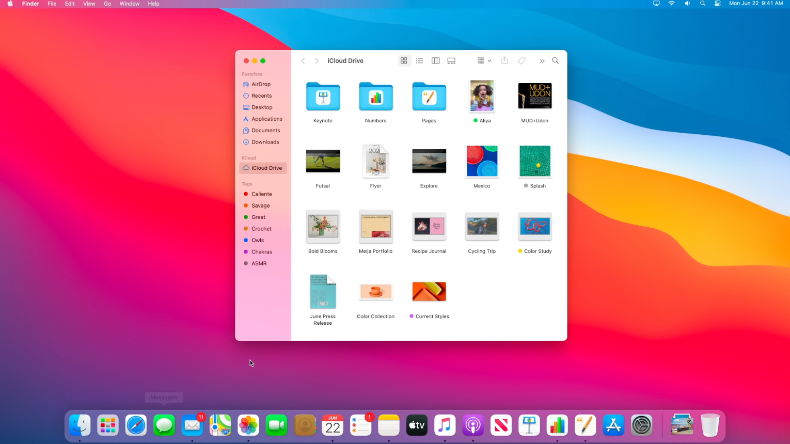Switch Finder to gallery view

(x=451, y=61)
